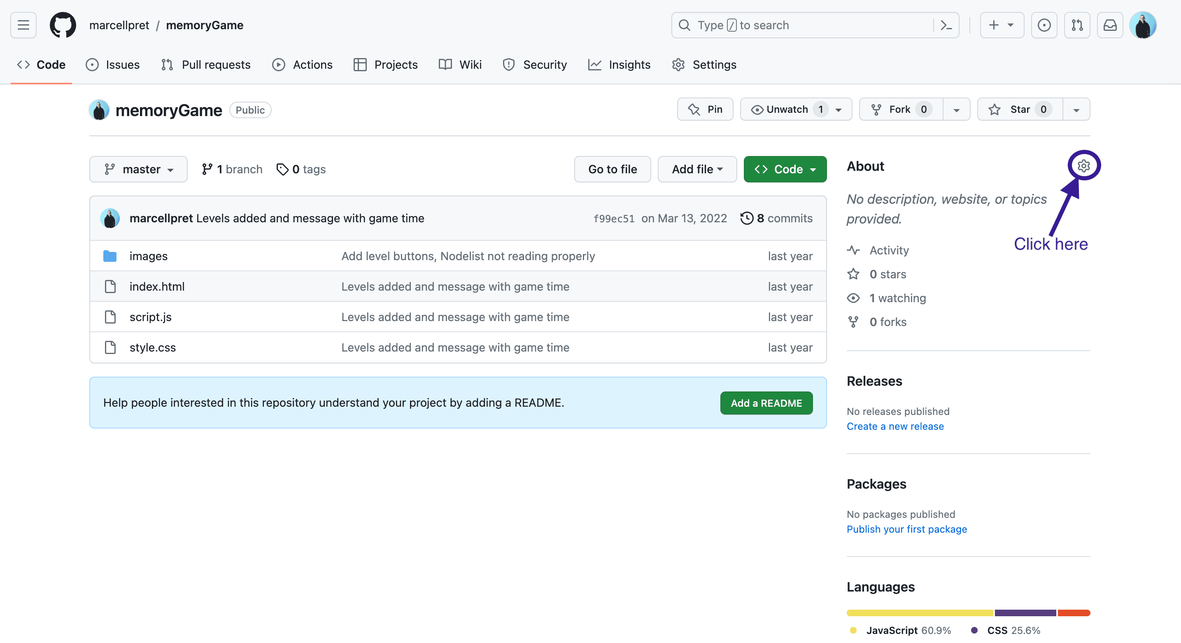Open the notifications inbox icon
The height and width of the screenshot is (643, 1181).
(1110, 25)
